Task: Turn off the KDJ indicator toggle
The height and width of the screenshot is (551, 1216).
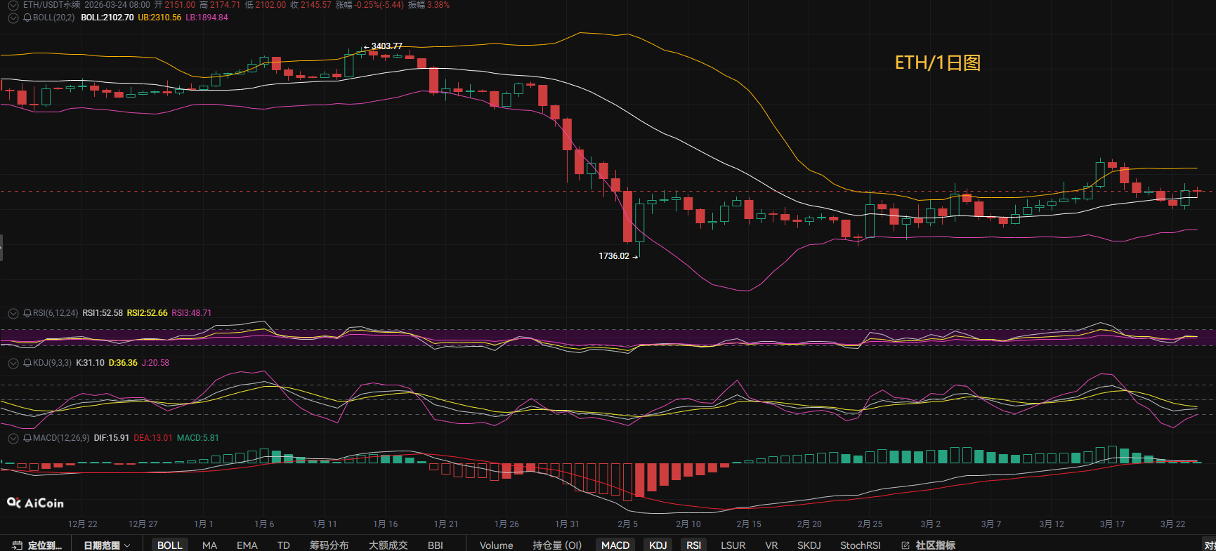Action: pos(658,545)
